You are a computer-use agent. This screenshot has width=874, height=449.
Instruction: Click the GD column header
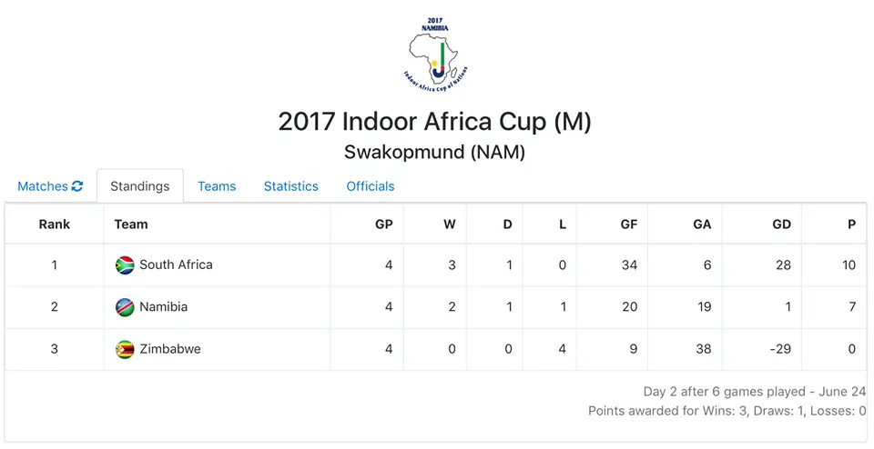(781, 224)
